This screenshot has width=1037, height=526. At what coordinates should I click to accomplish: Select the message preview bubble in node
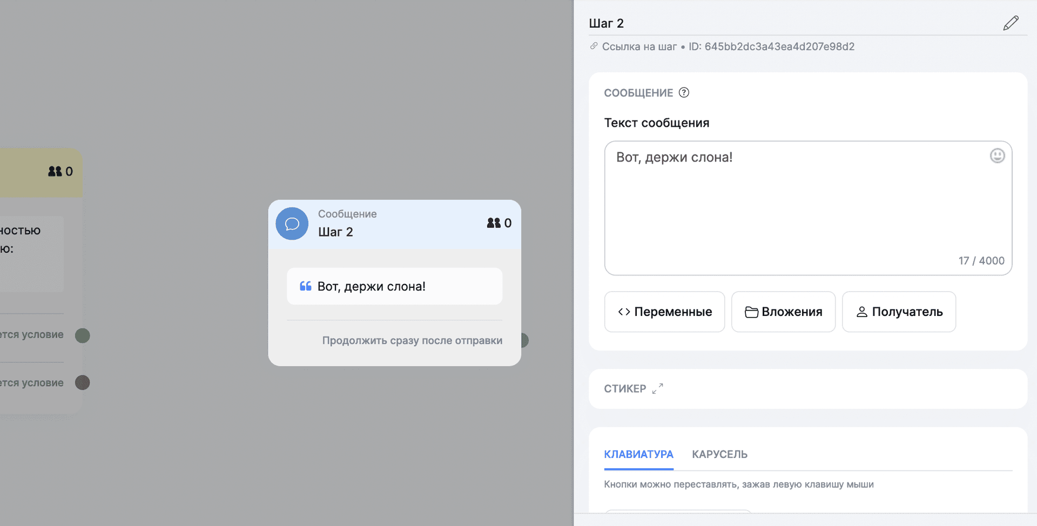394,286
